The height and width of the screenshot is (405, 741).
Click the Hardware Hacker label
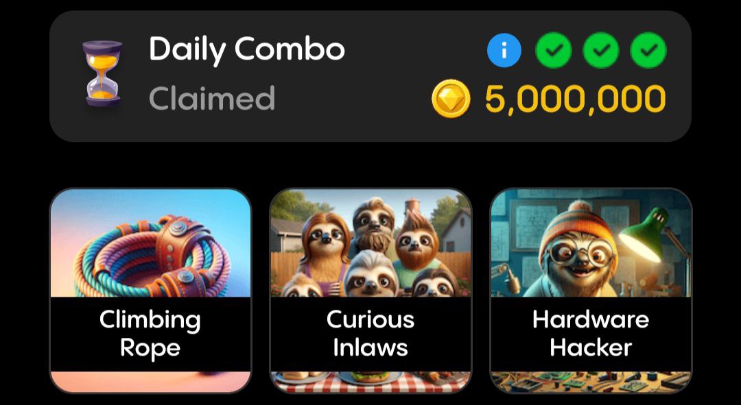(591, 334)
